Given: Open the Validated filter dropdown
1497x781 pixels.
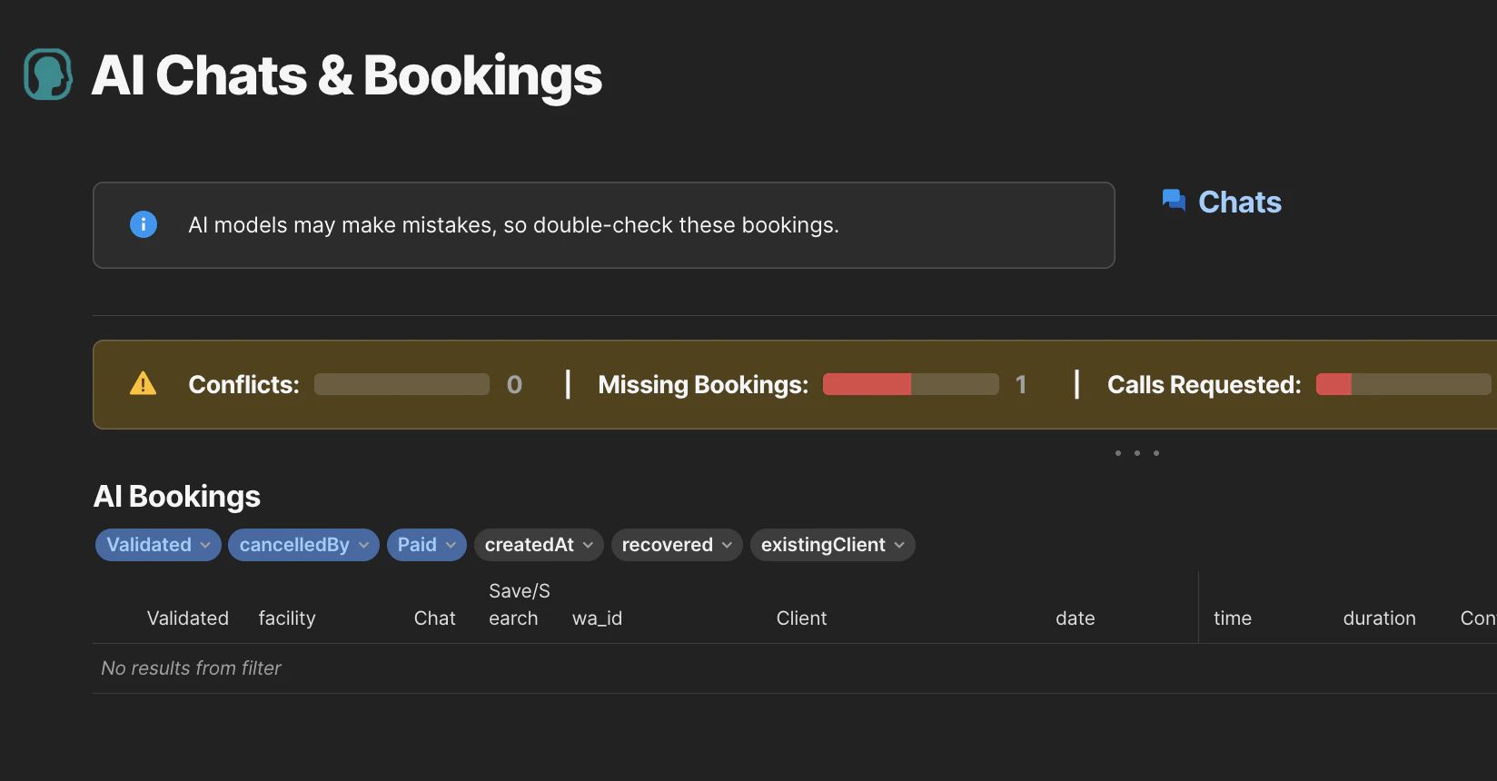Looking at the screenshot, I should pyautogui.click(x=158, y=545).
